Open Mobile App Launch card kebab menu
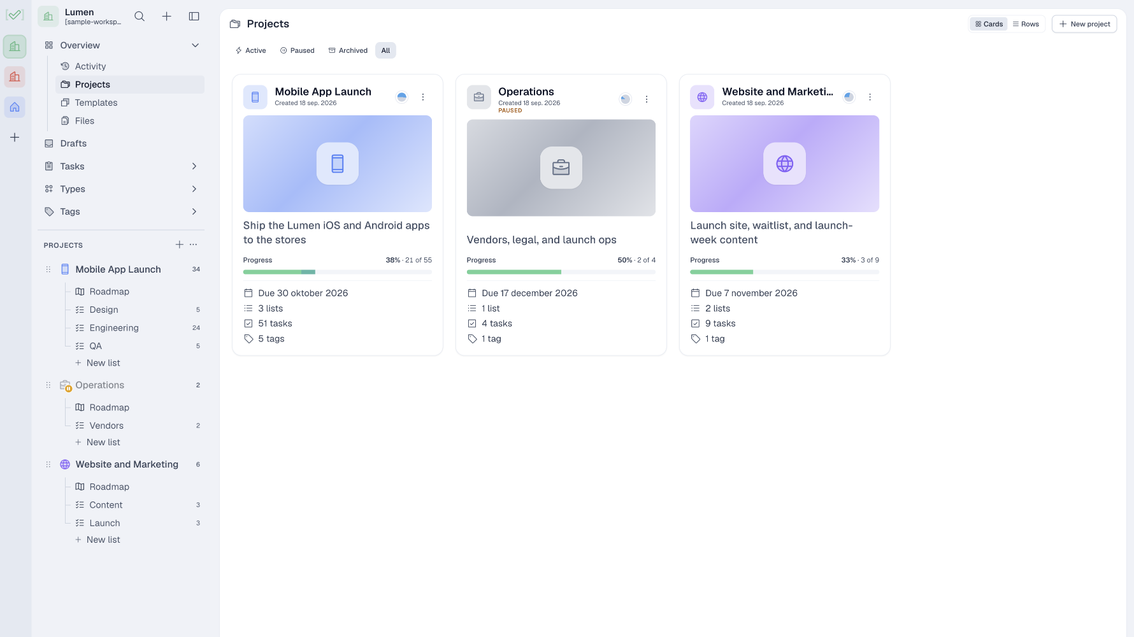Viewport: 1134px width, 637px height. click(x=423, y=97)
